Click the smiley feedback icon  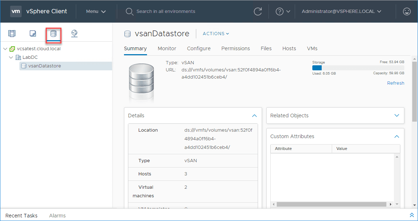407,11
